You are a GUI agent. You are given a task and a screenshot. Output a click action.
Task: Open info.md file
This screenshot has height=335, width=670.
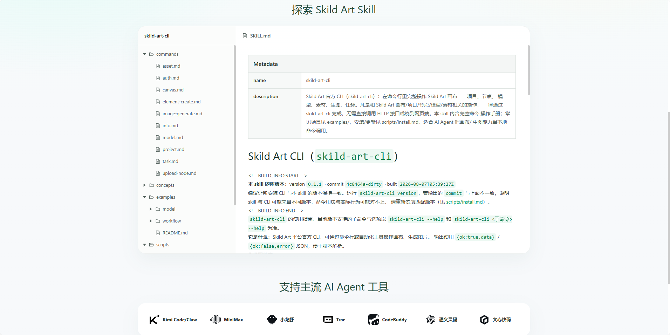click(170, 126)
